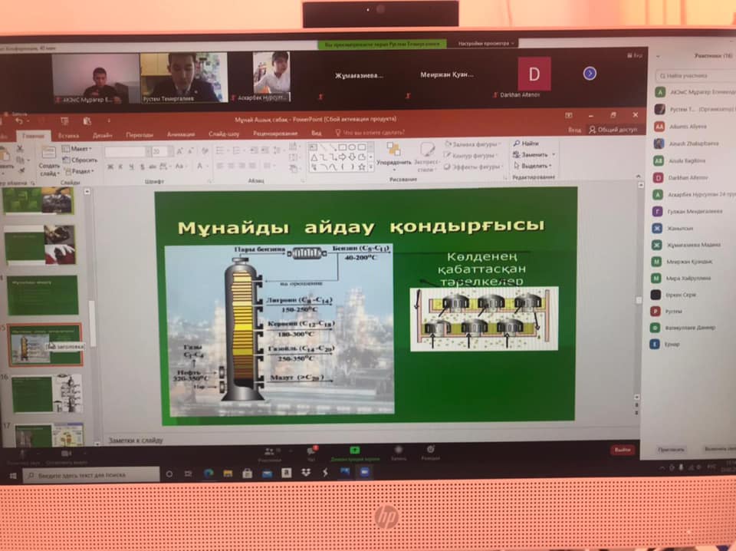Switch to the Вставка ribbon tab
Viewport: 736px width, 551px height.
coord(68,135)
